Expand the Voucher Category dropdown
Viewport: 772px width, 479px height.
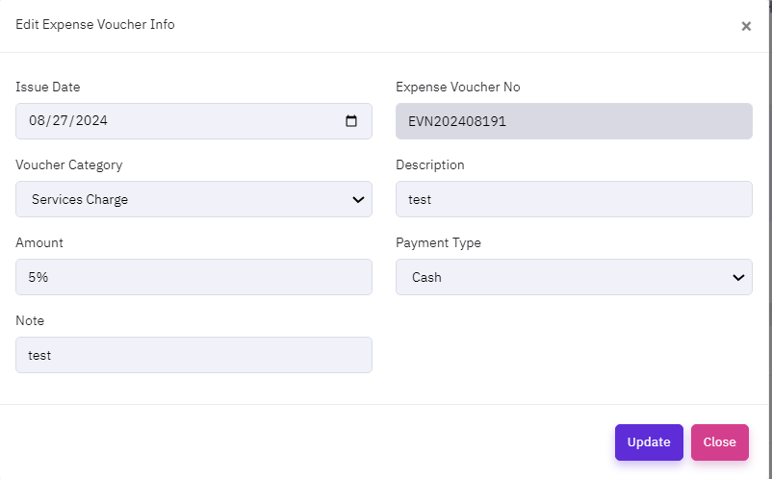pyautogui.click(x=193, y=199)
